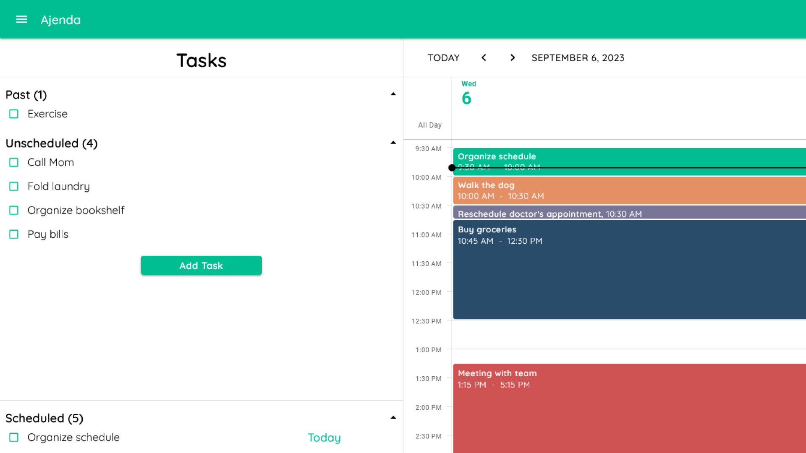Click the 1:00 PM time label

428,350
